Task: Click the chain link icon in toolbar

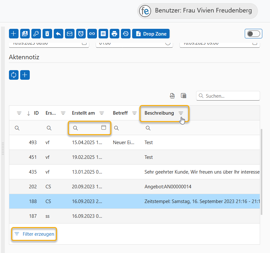Action: tap(92, 34)
